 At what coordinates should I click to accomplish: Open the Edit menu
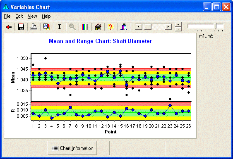pyautogui.click(x=19, y=16)
